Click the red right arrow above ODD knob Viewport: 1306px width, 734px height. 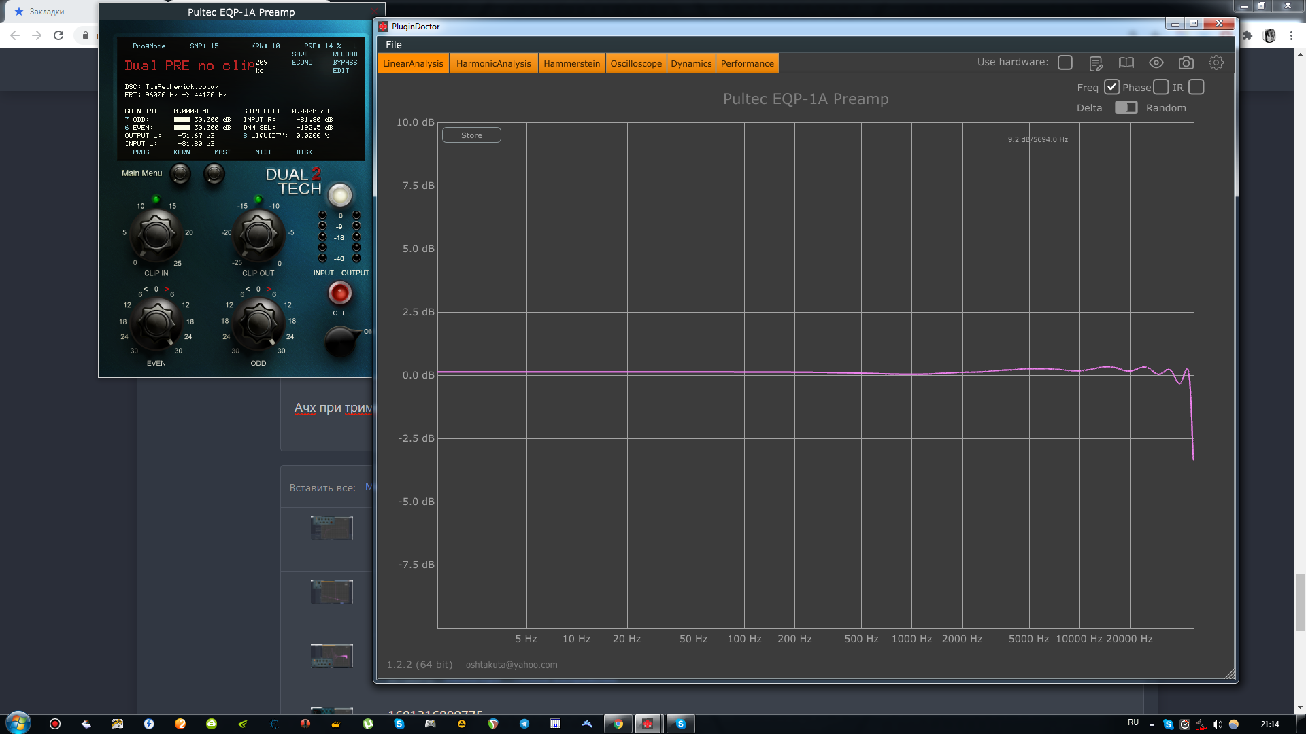[x=269, y=290]
